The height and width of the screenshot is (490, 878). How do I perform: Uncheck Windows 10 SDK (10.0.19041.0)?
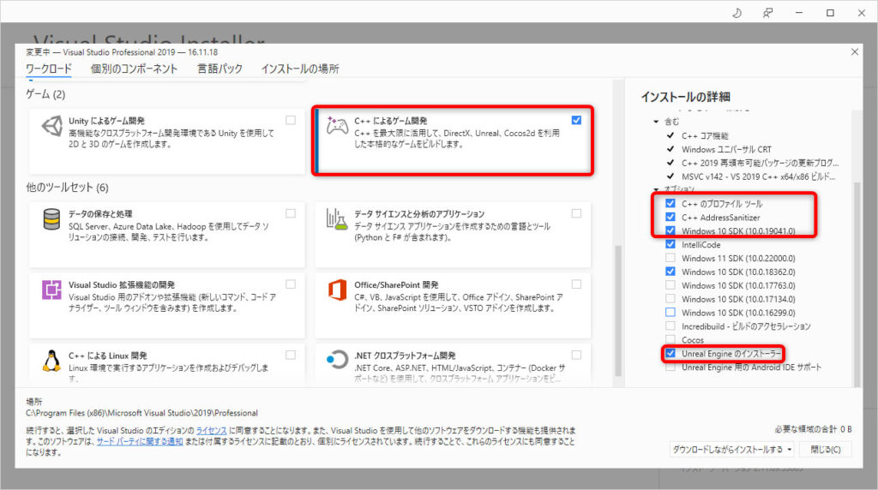pyautogui.click(x=671, y=230)
